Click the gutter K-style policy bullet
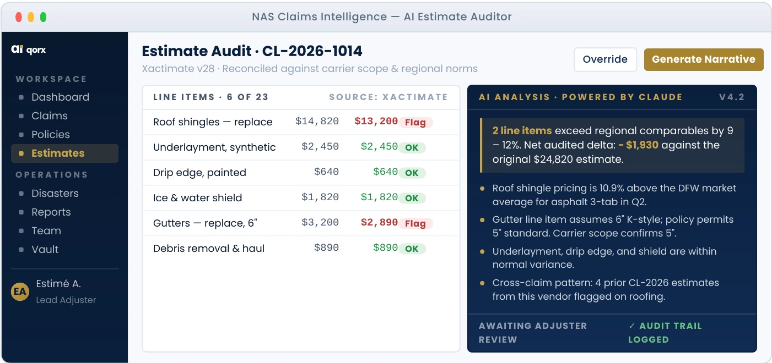This screenshot has height=363, width=772. point(613,226)
